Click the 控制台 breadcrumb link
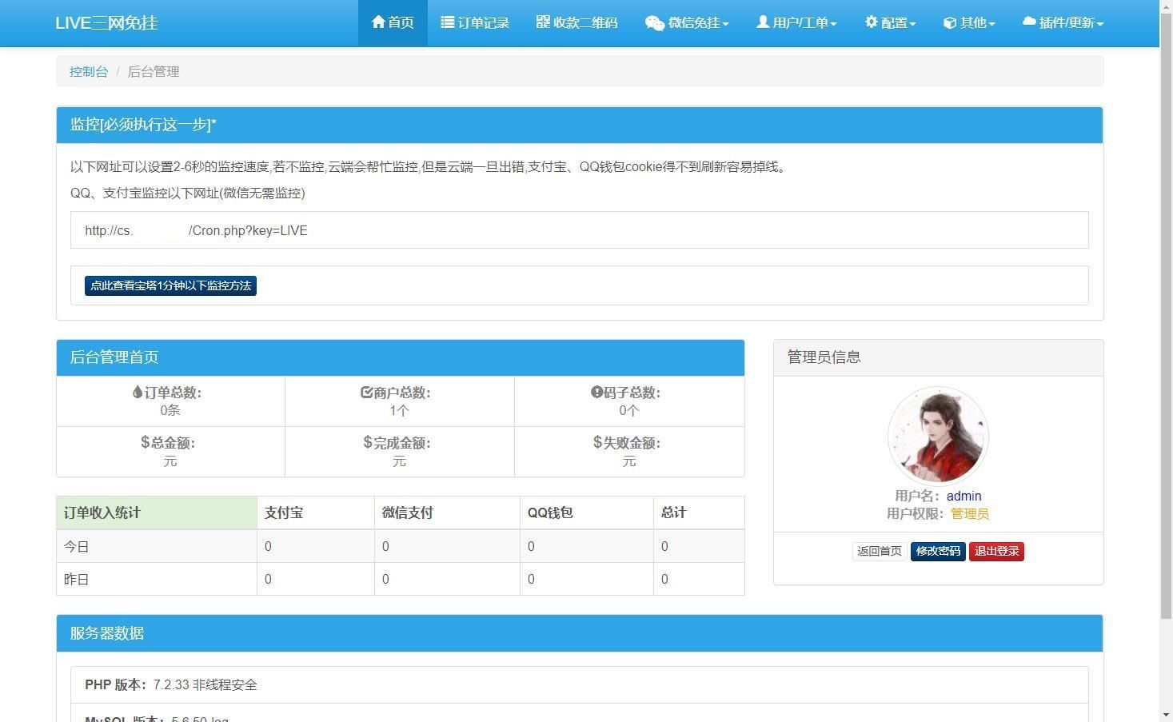Viewport: 1173px width, 722px height. (x=88, y=71)
